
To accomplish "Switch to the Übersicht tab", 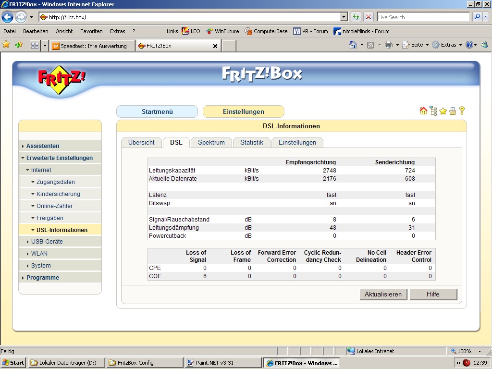I will 141,142.
